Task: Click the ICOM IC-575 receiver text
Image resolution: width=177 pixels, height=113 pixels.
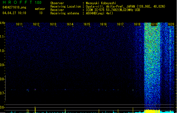Action: tap(113, 10)
